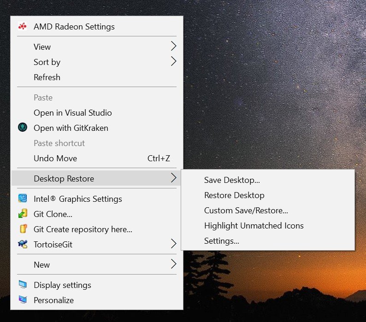Click the Personalize icon
This screenshot has height=322, width=366.
pyautogui.click(x=22, y=300)
